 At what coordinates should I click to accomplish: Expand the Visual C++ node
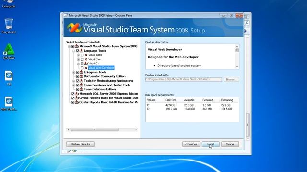(78, 59)
